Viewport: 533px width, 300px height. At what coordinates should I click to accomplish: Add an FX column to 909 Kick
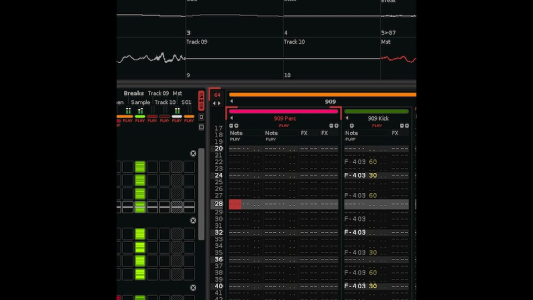tap(407, 126)
